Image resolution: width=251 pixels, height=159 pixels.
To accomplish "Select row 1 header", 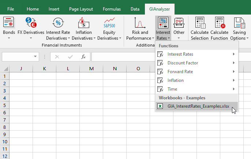I will pos(4,76).
